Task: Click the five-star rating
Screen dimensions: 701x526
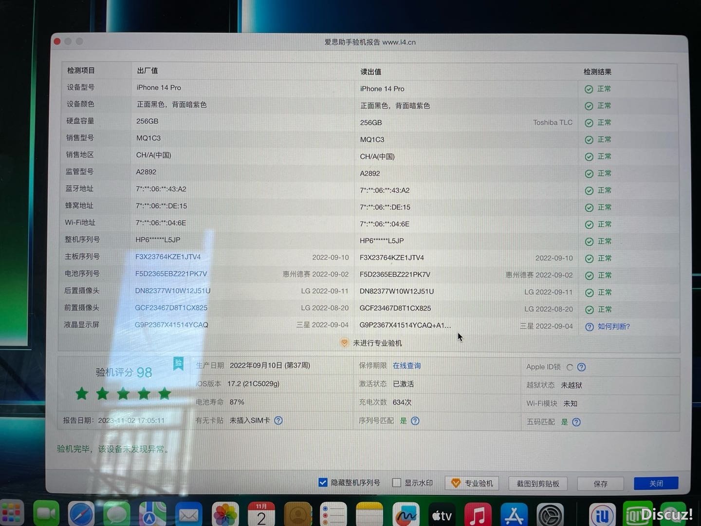Action: coord(123,394)
